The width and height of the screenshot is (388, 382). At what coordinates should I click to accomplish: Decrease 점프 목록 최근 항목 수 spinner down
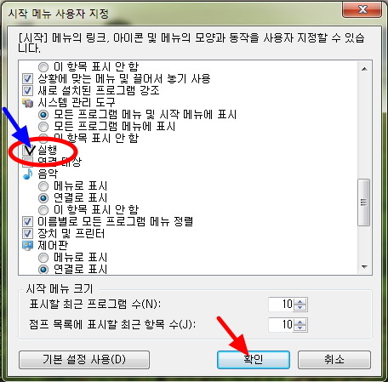[x=300, y=328]
